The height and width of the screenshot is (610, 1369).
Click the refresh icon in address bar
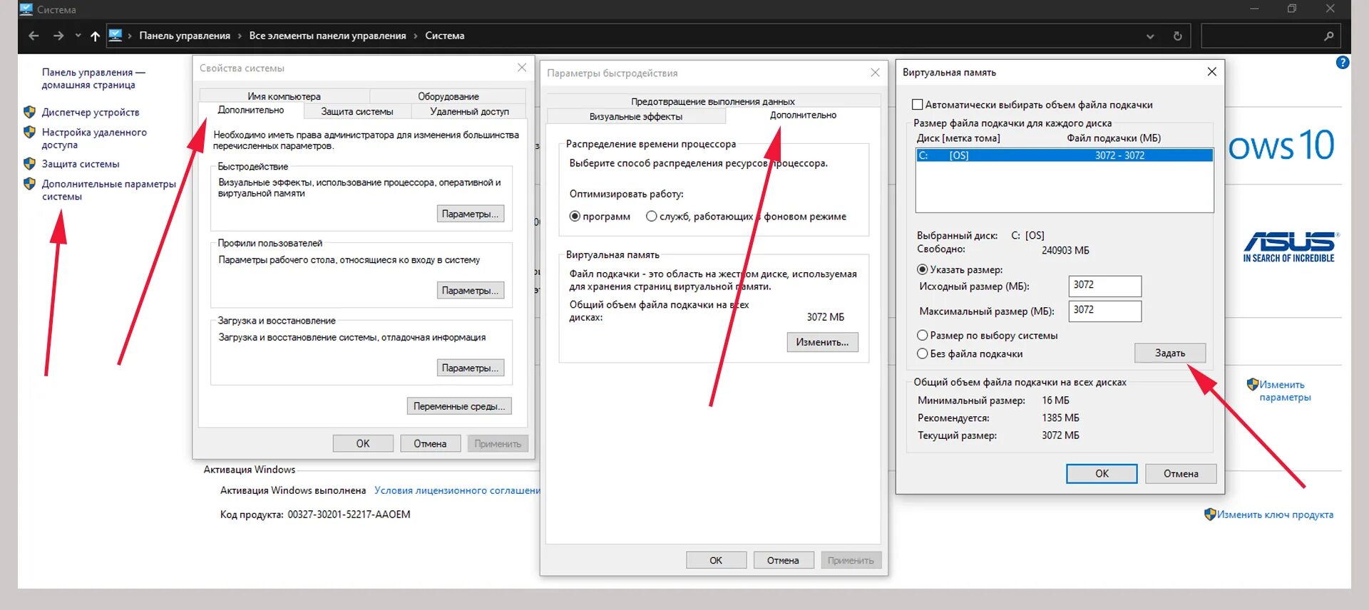click(1177, 36)
